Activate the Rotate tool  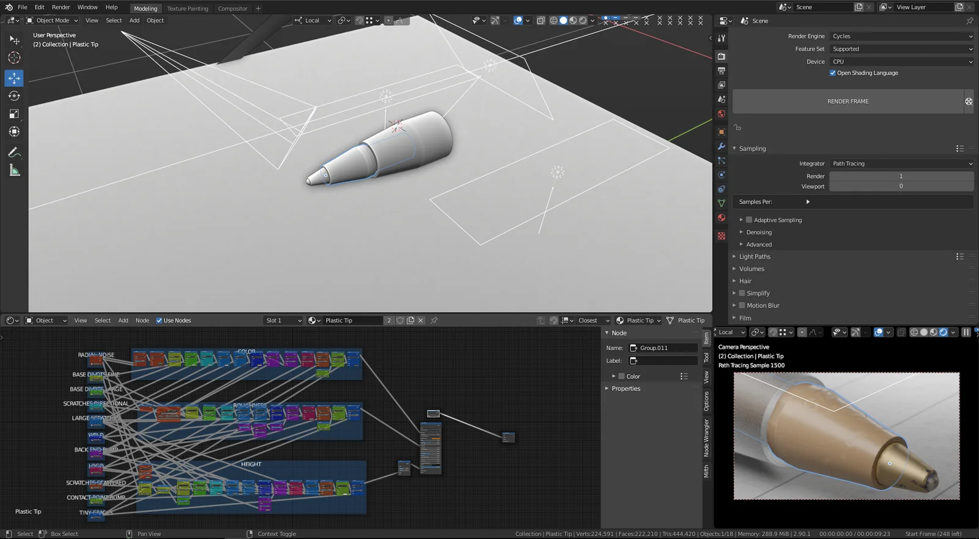[x=14, y=96]
